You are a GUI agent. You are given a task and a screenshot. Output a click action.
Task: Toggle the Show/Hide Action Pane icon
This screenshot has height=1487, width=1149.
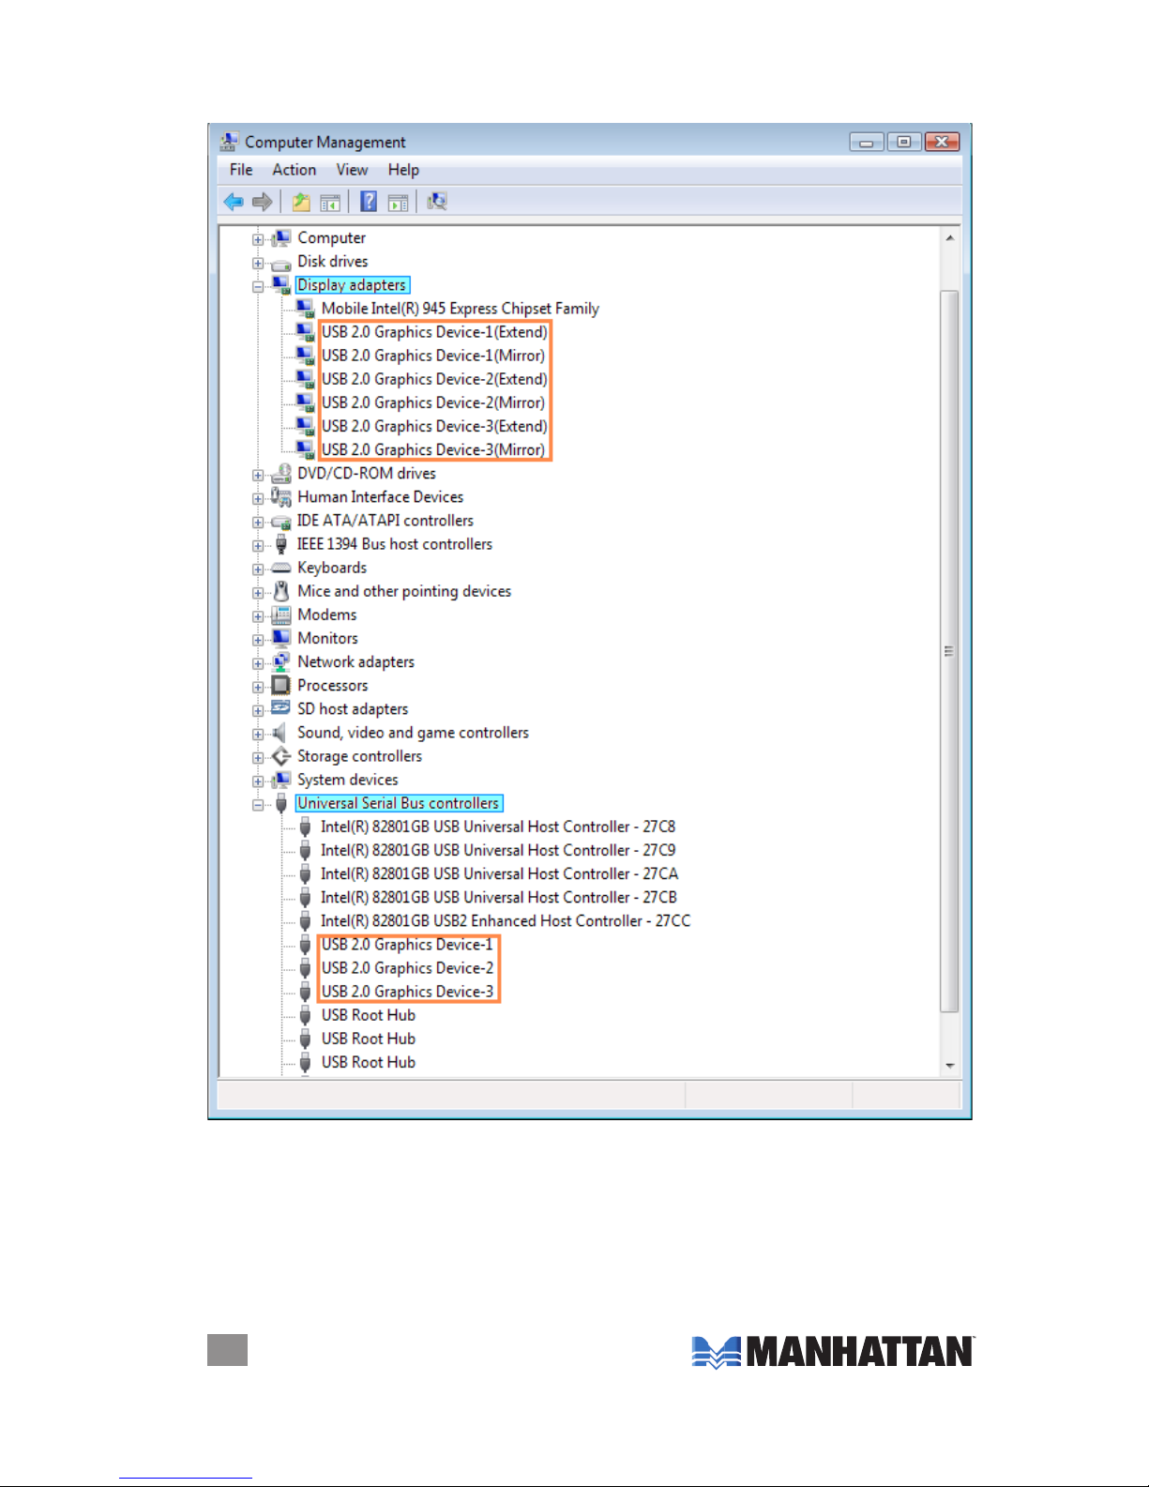[399, 203]
